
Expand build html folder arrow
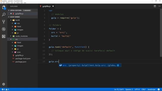pos(12,27)
